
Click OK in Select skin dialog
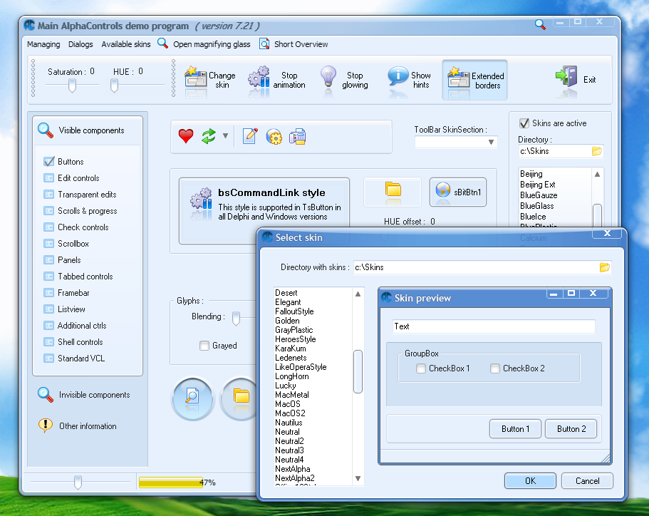coord(530,481)
